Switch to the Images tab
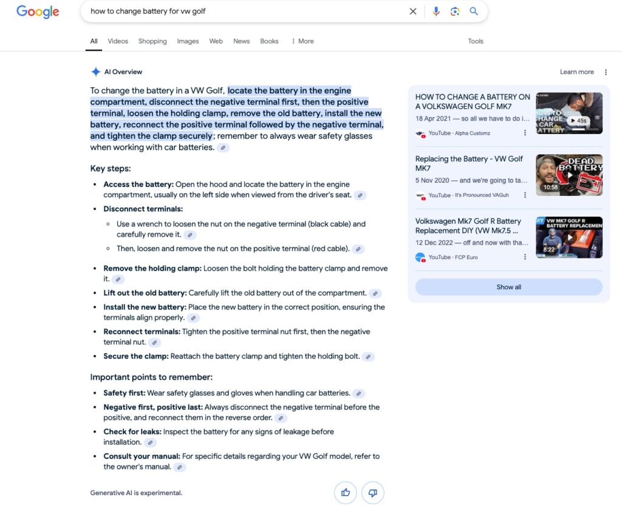This screenshot has height=506, width=622. point(188,41)
